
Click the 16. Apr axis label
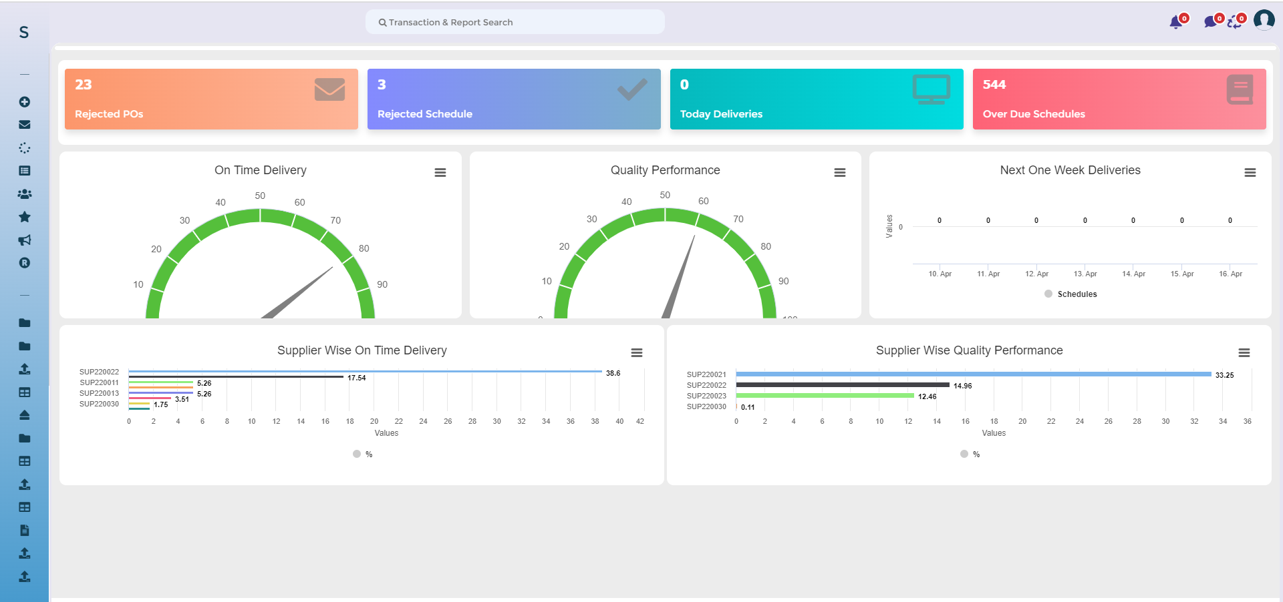coord(1230,274)
